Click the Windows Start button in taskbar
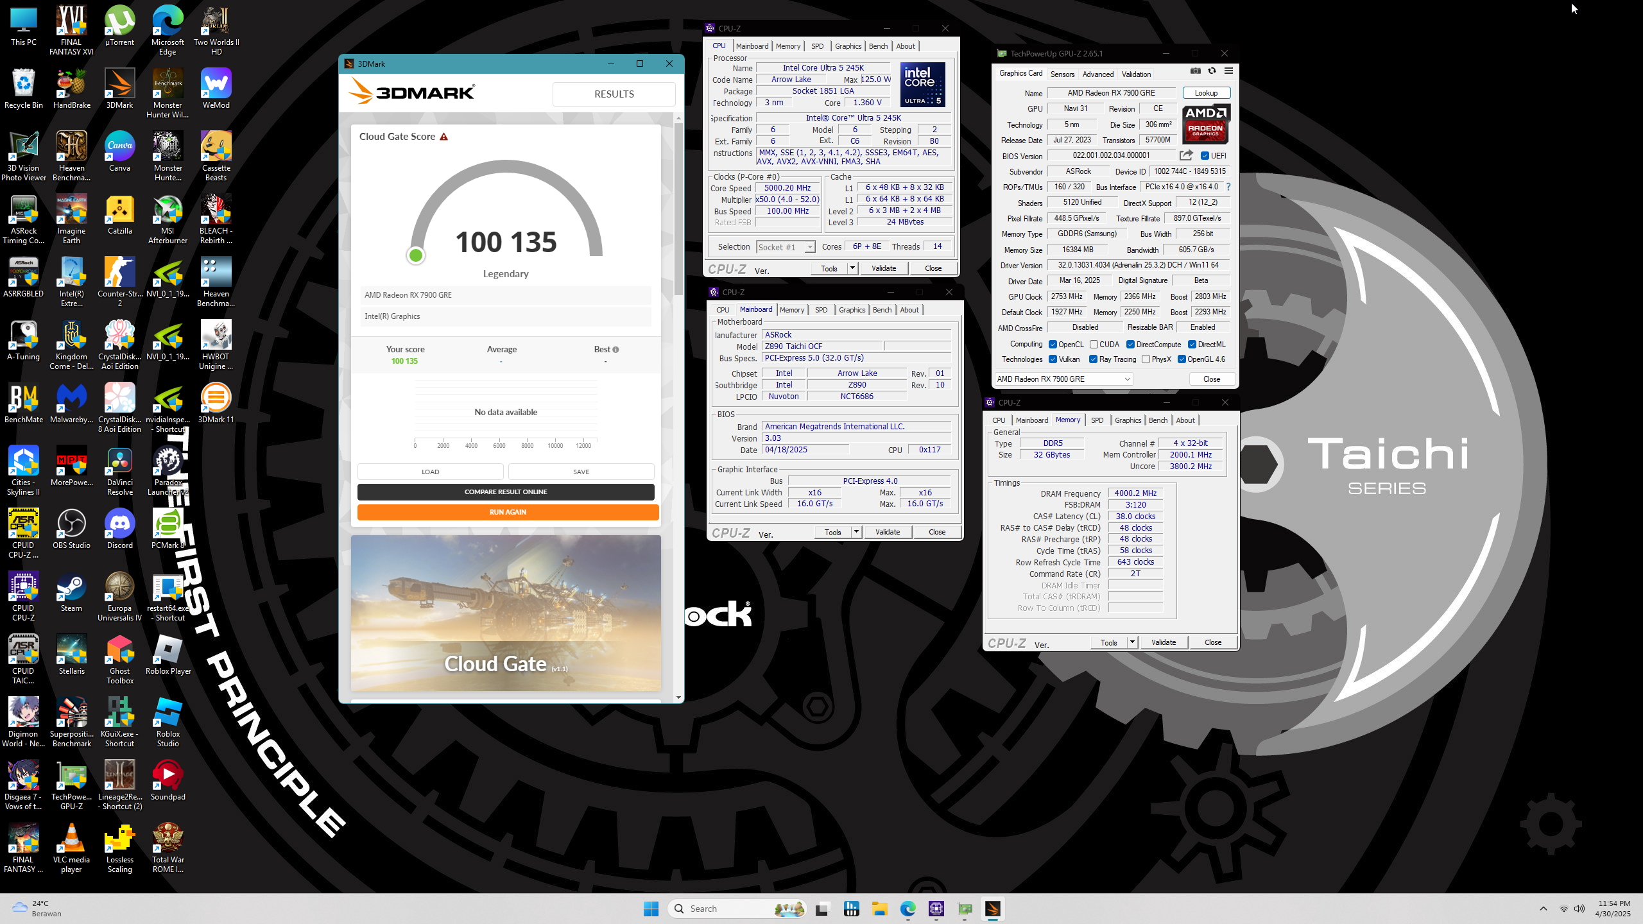This screenshot has width=1643, height=924. point(651,909)
